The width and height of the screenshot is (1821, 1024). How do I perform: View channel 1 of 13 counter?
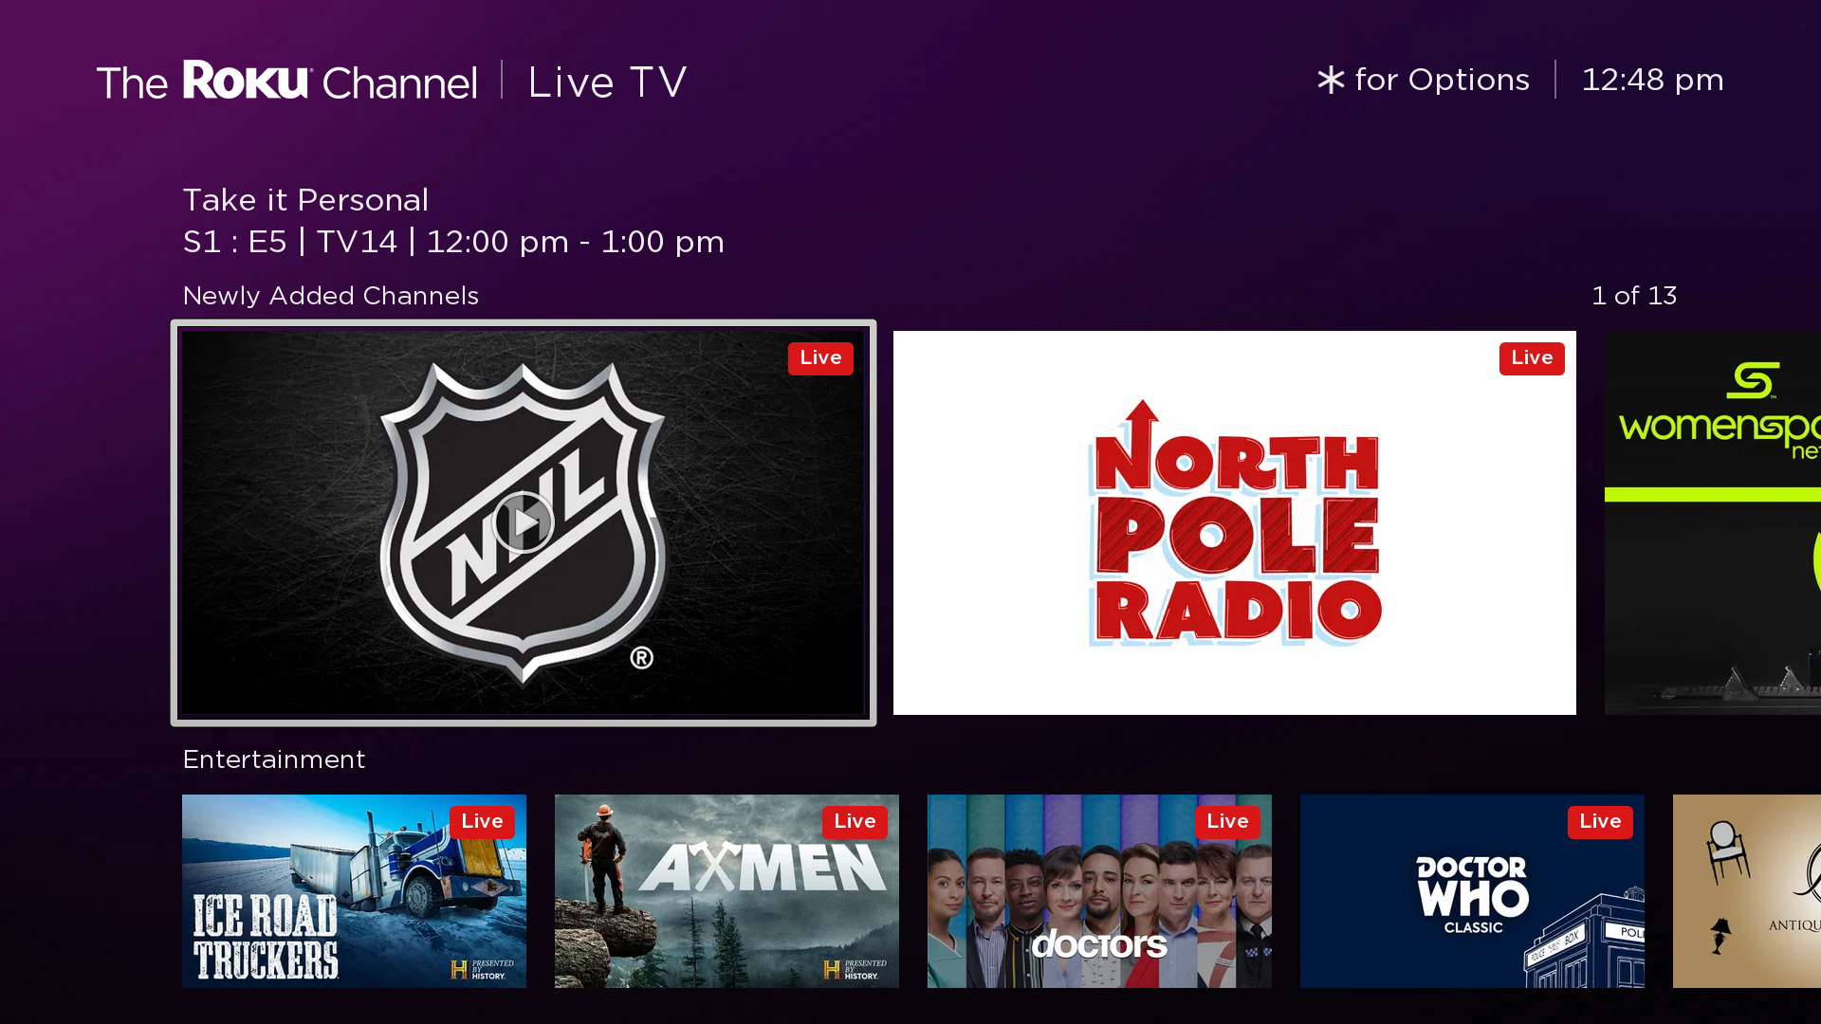pyautogui.click(x=1633, y=295)
